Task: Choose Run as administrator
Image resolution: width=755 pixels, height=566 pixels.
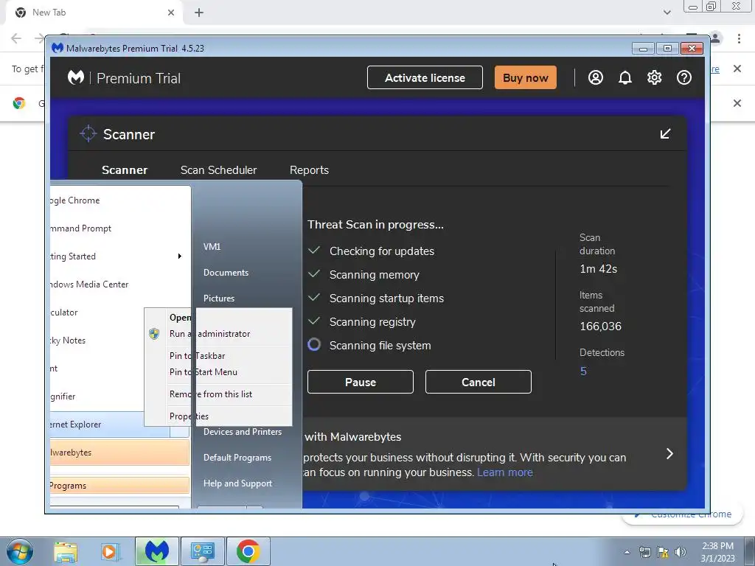Action: (218, 334)
